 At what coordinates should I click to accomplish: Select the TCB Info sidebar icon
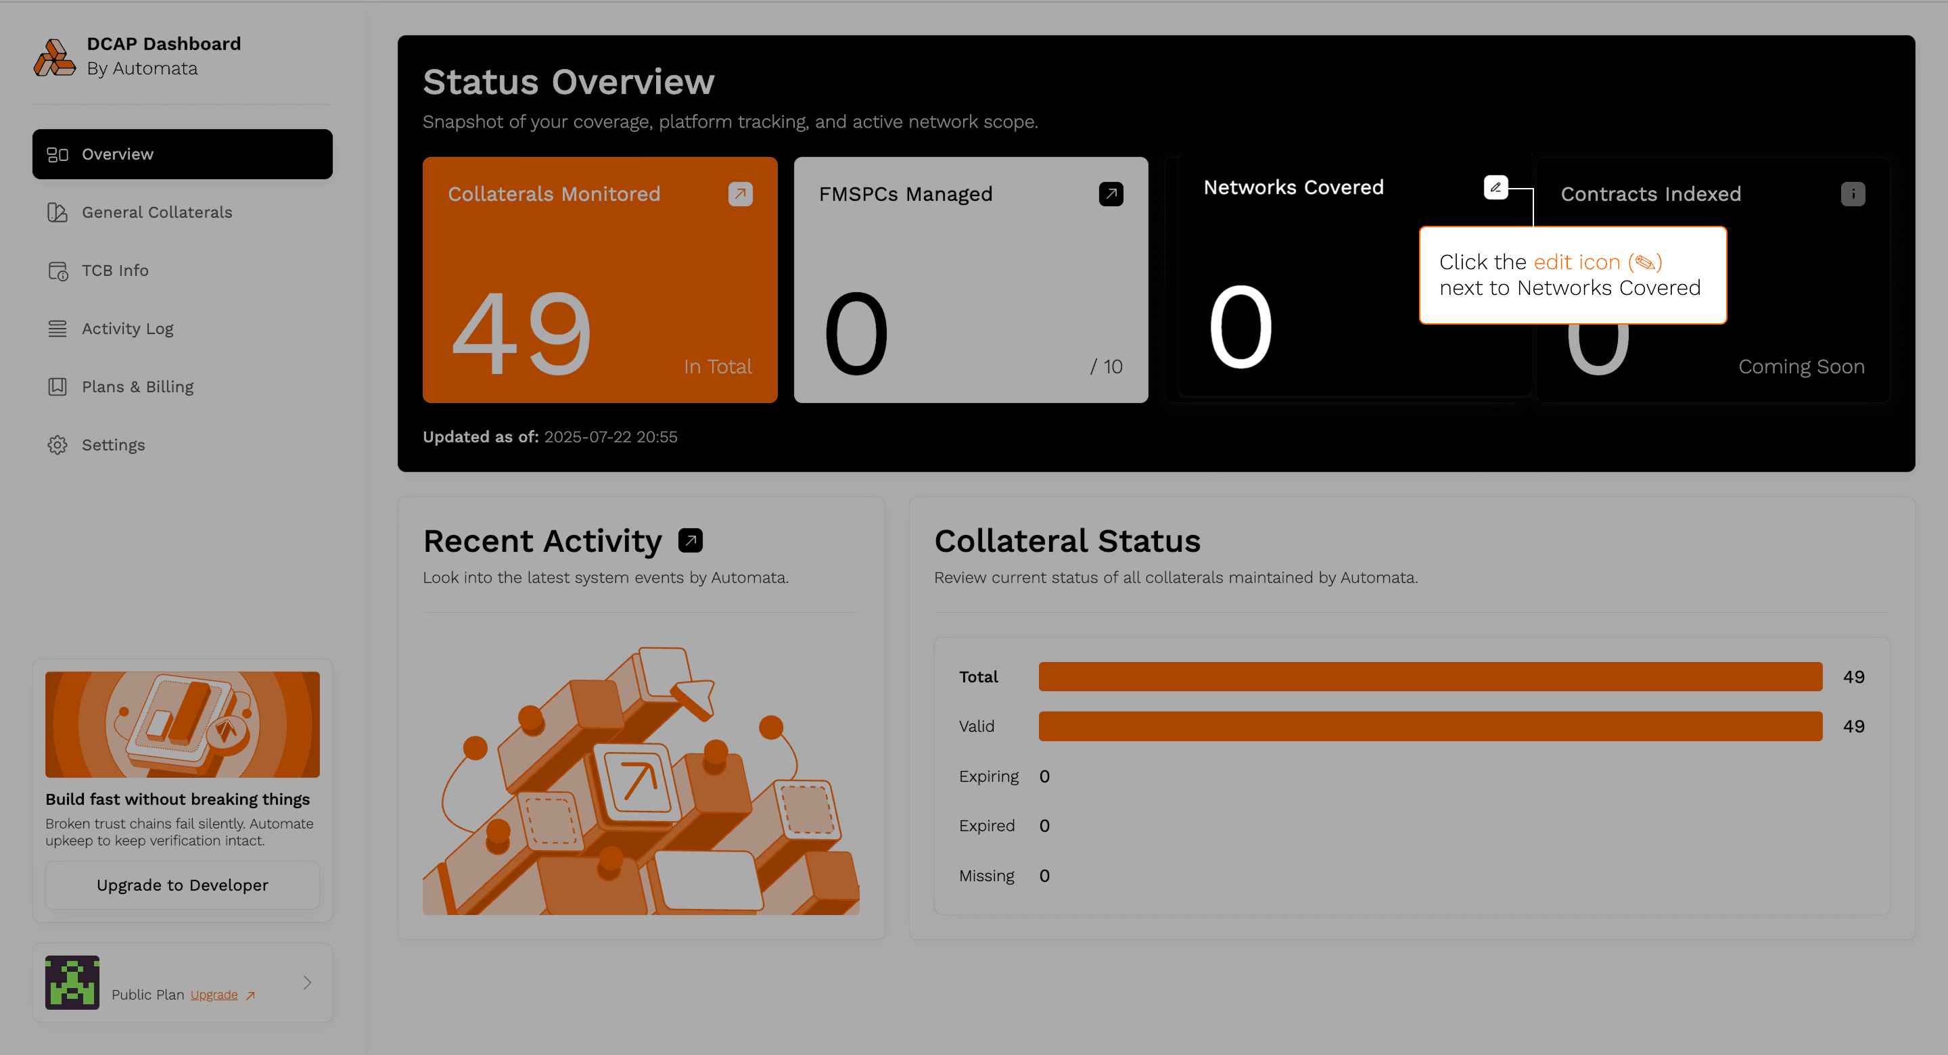57,270
